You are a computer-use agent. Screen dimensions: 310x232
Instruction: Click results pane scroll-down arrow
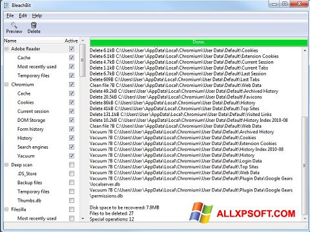pyautogui.click(x=305, y=218)
